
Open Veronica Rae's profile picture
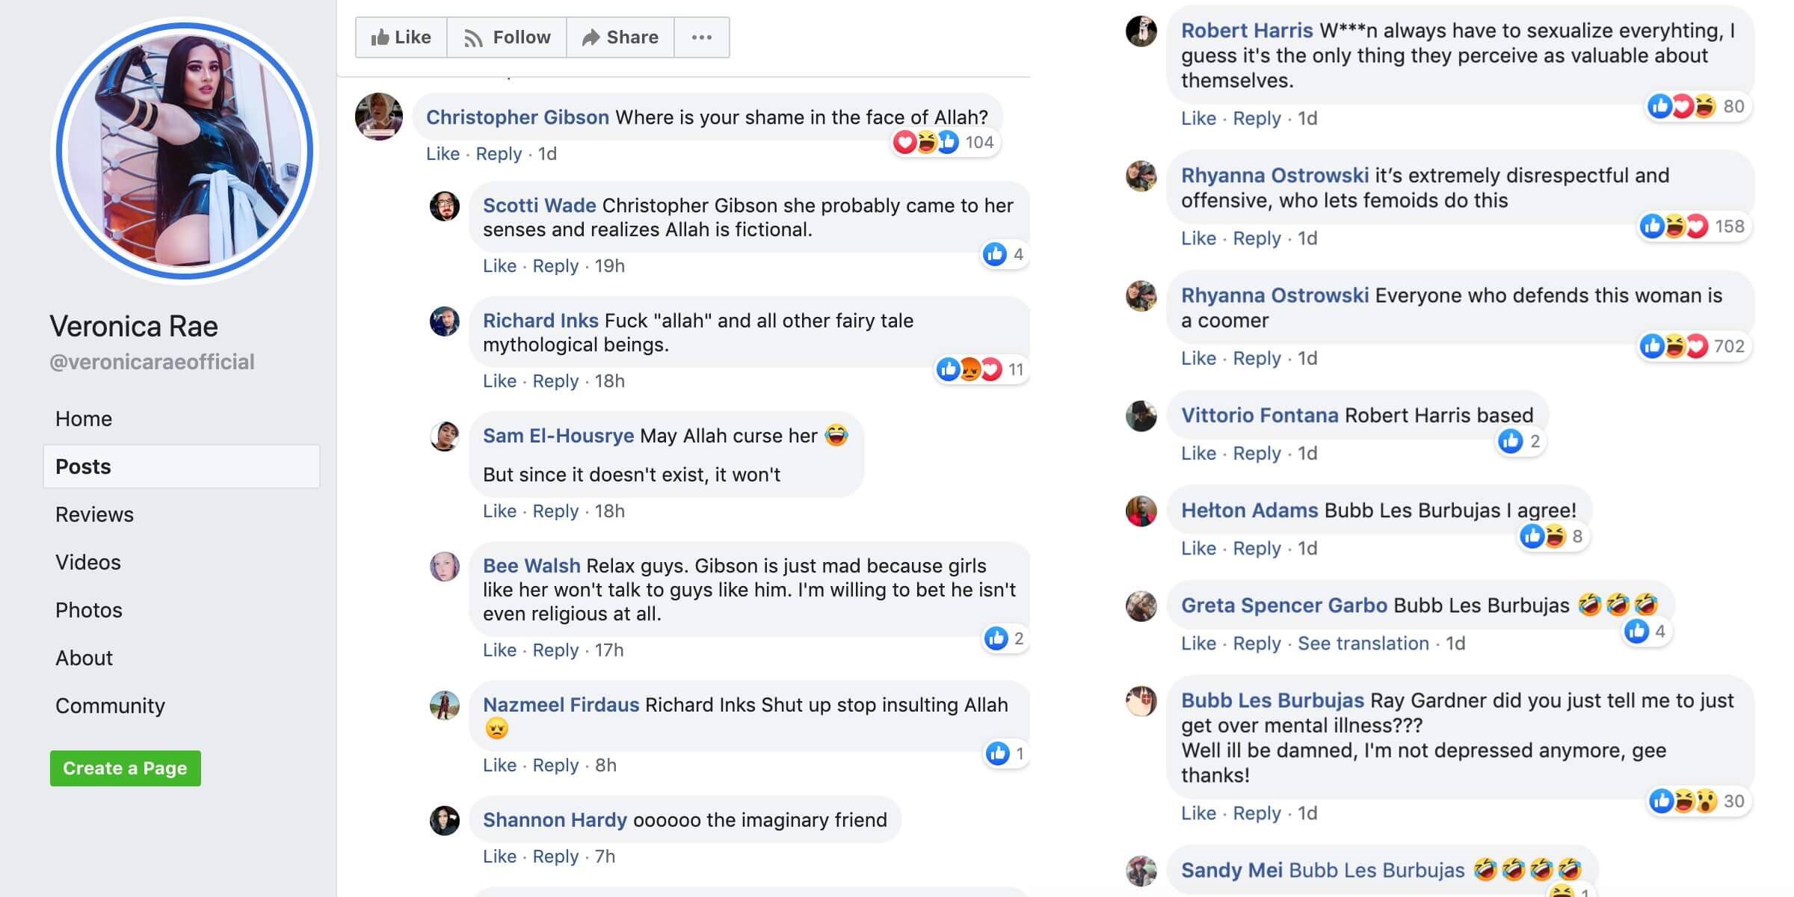pos(185,151)
